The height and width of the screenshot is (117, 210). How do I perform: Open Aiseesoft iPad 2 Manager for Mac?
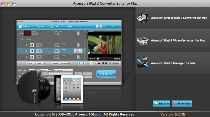[x=173, y=63]
